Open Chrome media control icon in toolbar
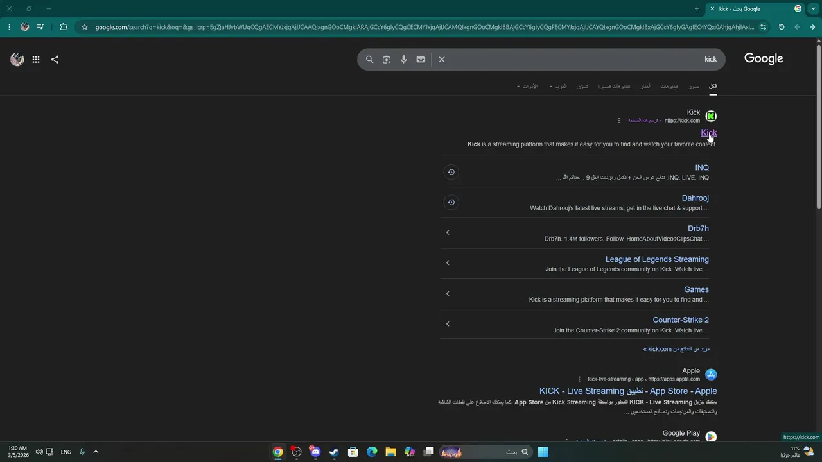The width and height of the screenshot is (822, 462). click(x=40, y=27)
